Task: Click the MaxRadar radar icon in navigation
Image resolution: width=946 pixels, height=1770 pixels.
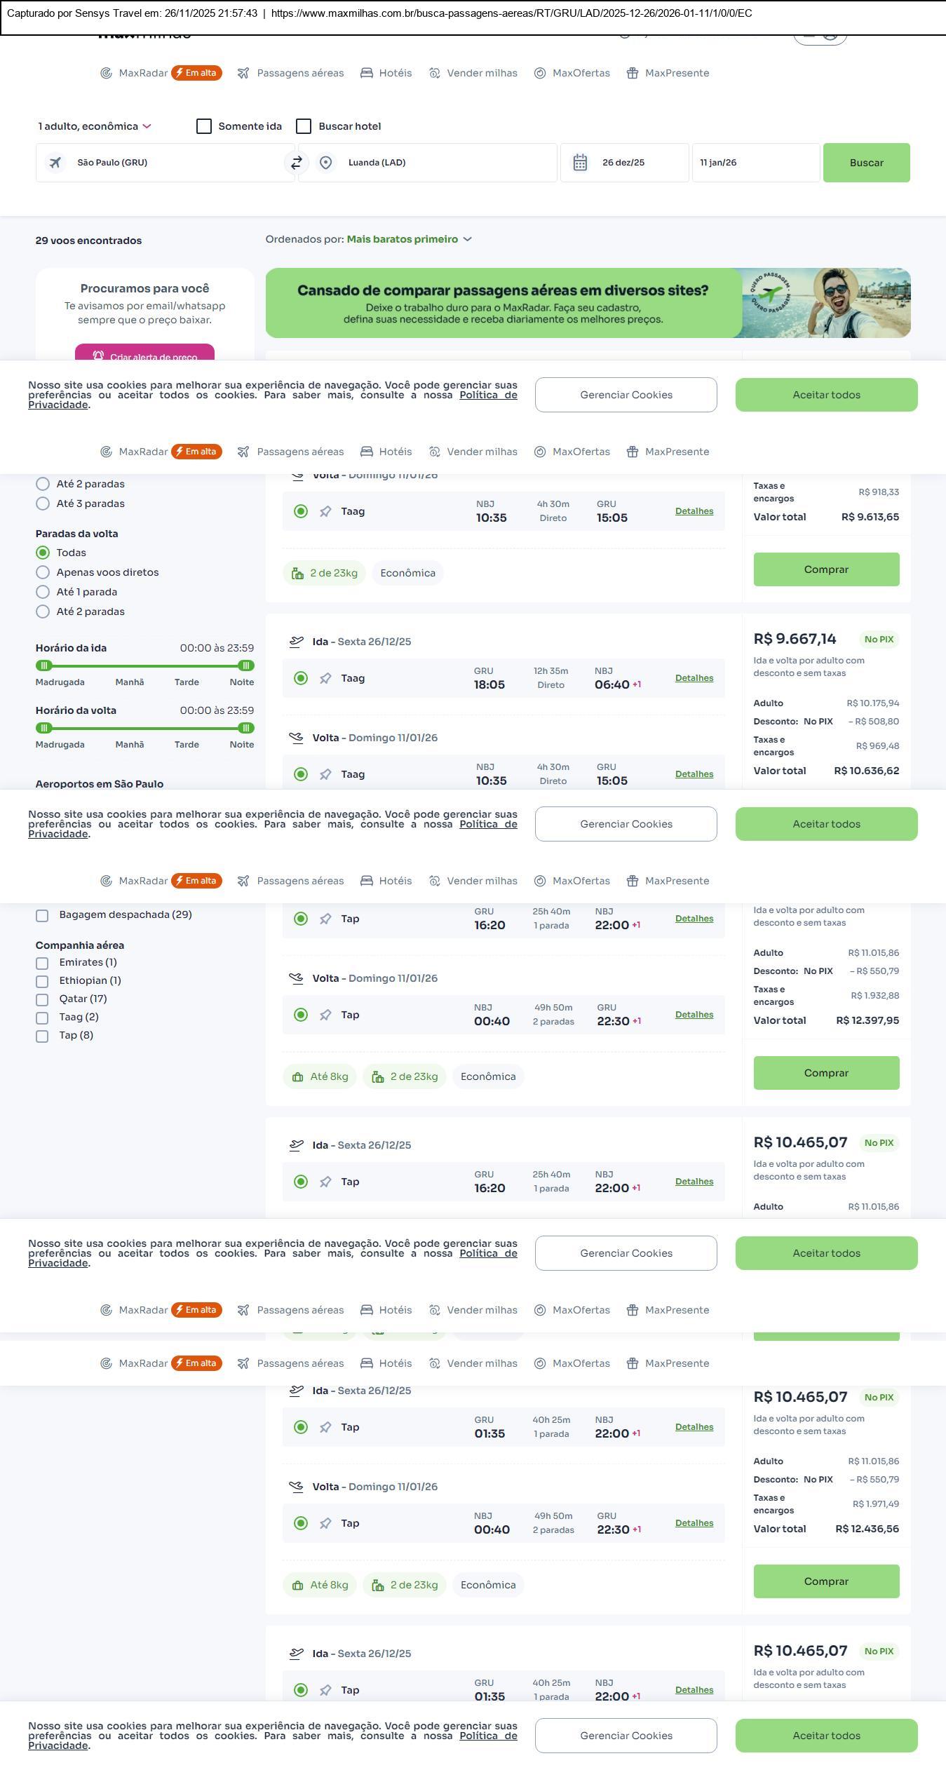Action: click(106, 73)
